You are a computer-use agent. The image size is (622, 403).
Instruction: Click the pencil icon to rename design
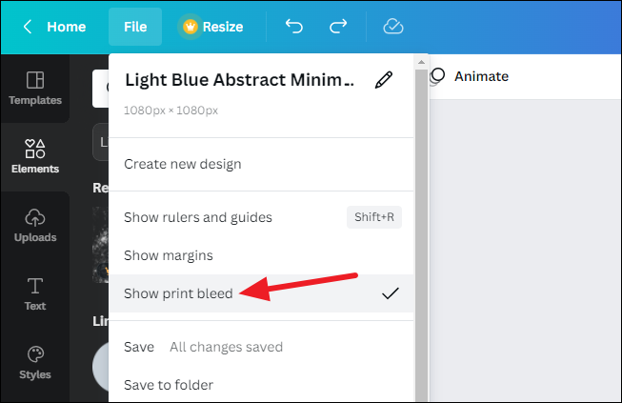pyautogui.click(x=384, y=80)
